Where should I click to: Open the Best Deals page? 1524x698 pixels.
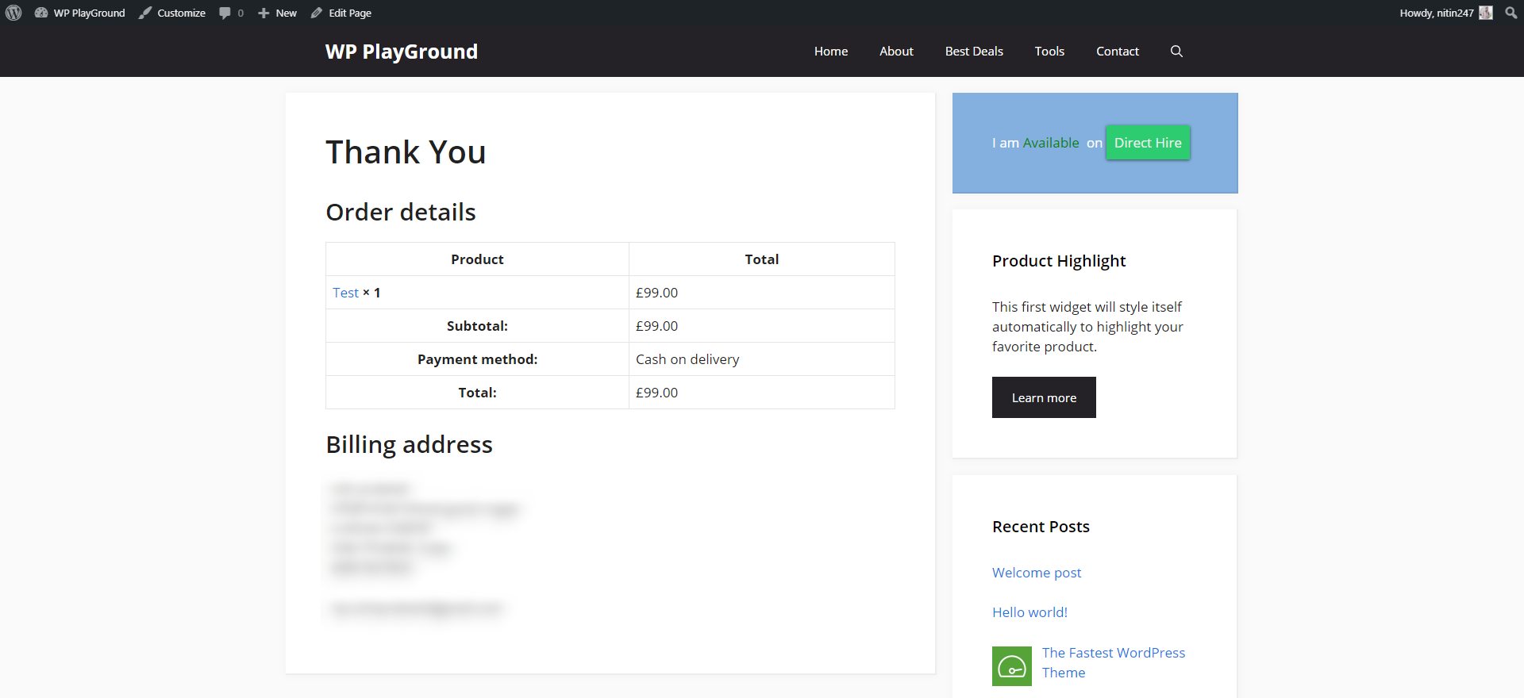tap(974, 51)
